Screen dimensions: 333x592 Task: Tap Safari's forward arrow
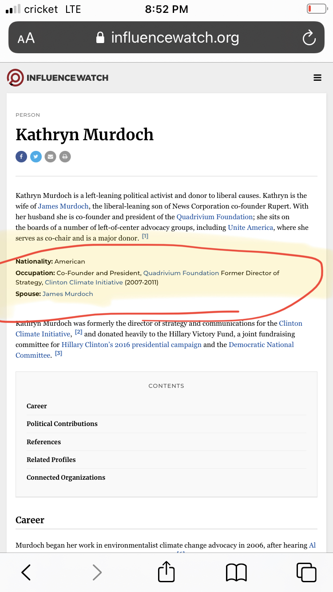(x=97, y=572)
